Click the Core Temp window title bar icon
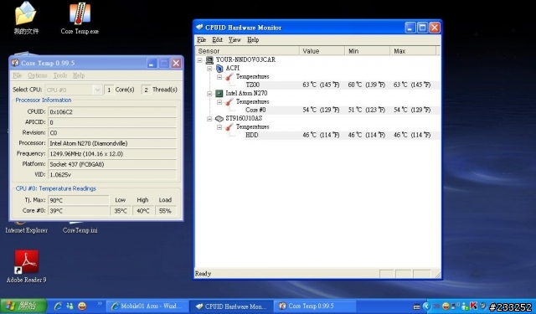The height and width of the screenshot is (314, 536). tap(15, 63)
